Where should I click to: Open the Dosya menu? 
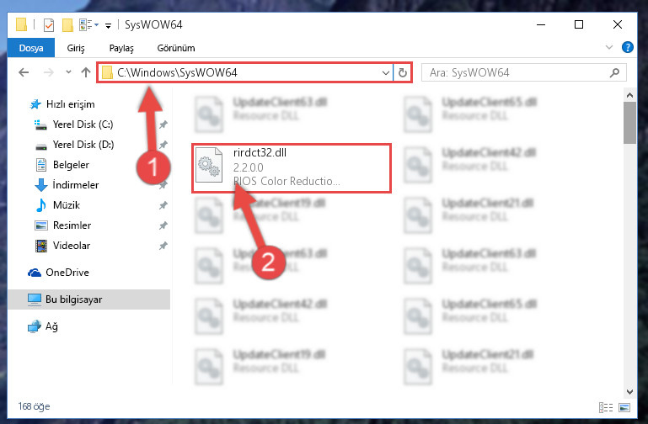tap(31, 48)
